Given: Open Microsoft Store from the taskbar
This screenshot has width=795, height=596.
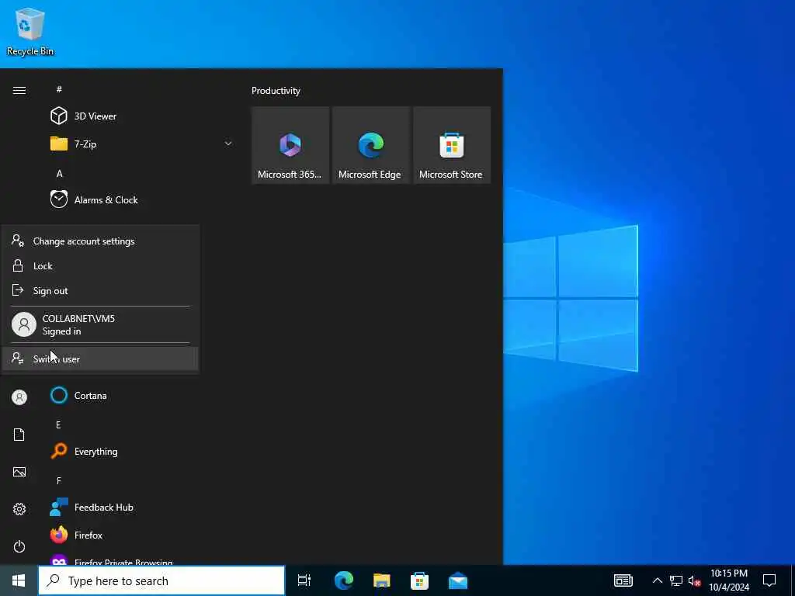Looking at the screenshot, I should coord(419,580).
